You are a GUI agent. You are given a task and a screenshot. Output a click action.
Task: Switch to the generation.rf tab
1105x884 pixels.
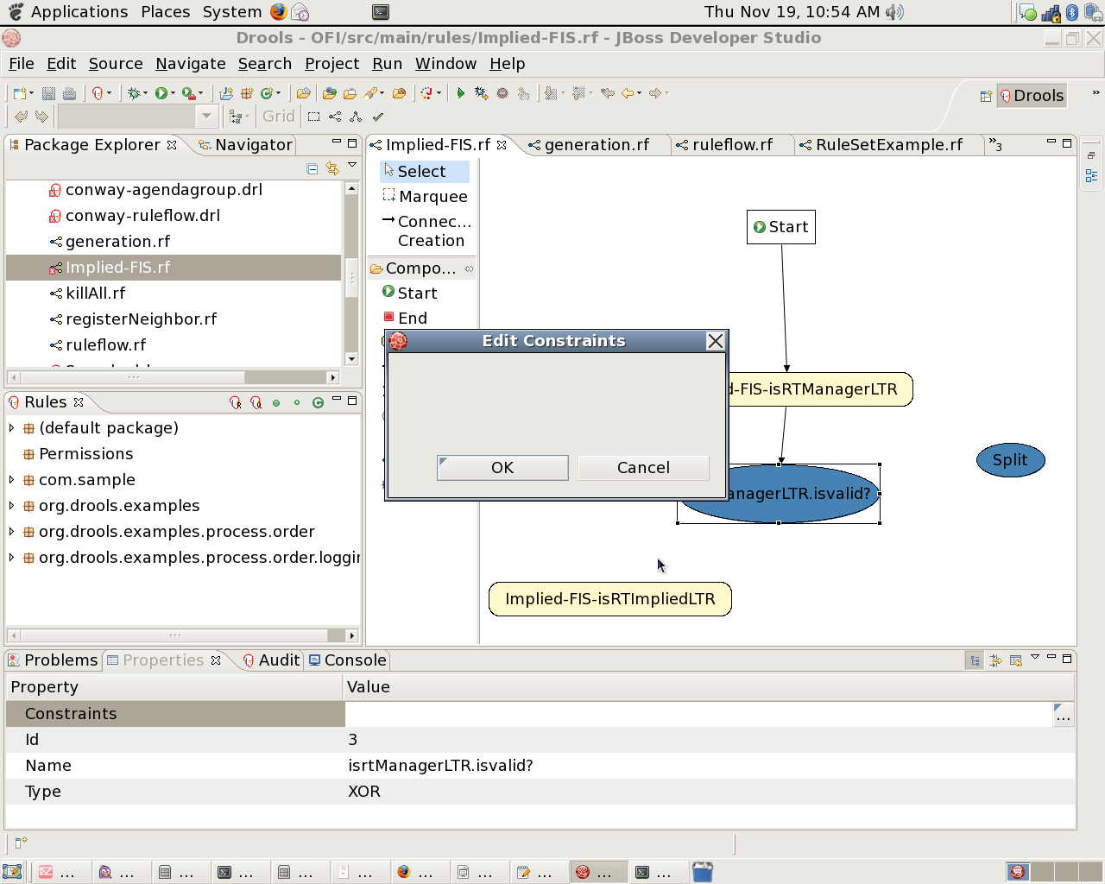tap(596, 145)
